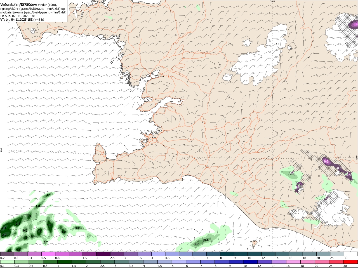This screenshot has width=358, height=268.
Task: Pick the bright pink swatch above 0.5 on the snow scale
Action: 48,254
